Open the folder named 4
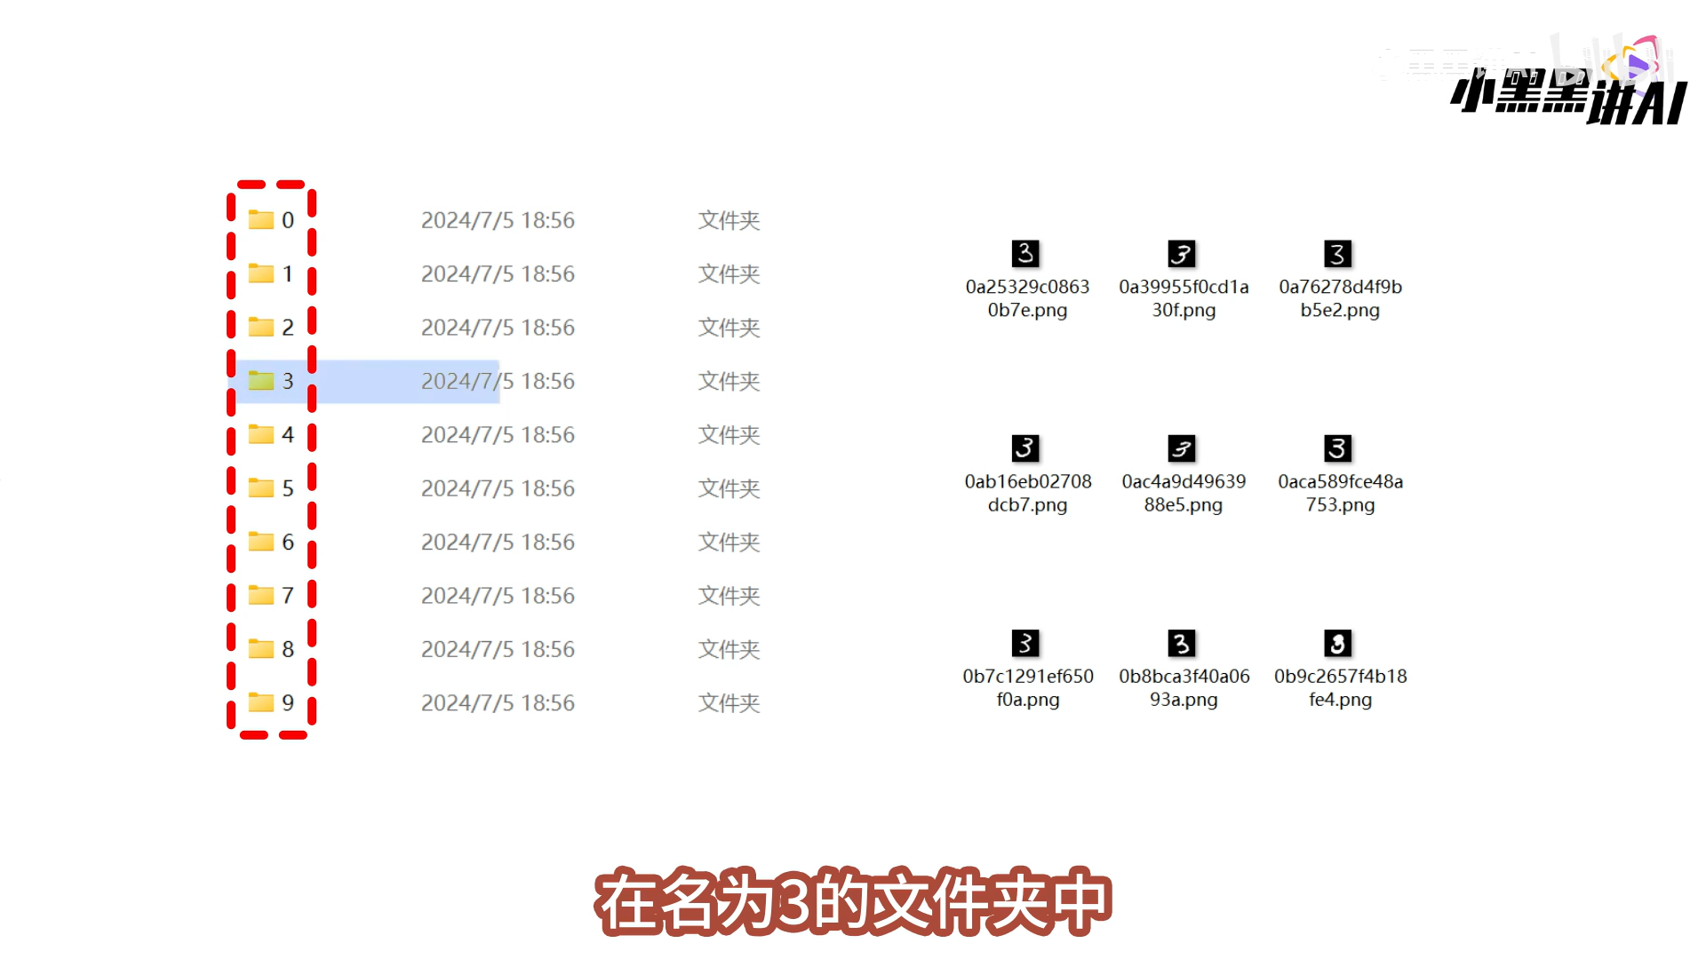 [261, 434]
